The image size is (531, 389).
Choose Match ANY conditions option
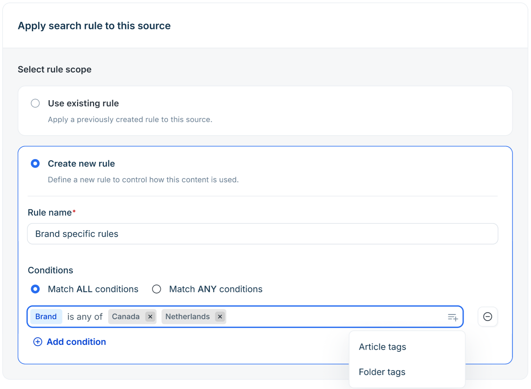(156, 289)
